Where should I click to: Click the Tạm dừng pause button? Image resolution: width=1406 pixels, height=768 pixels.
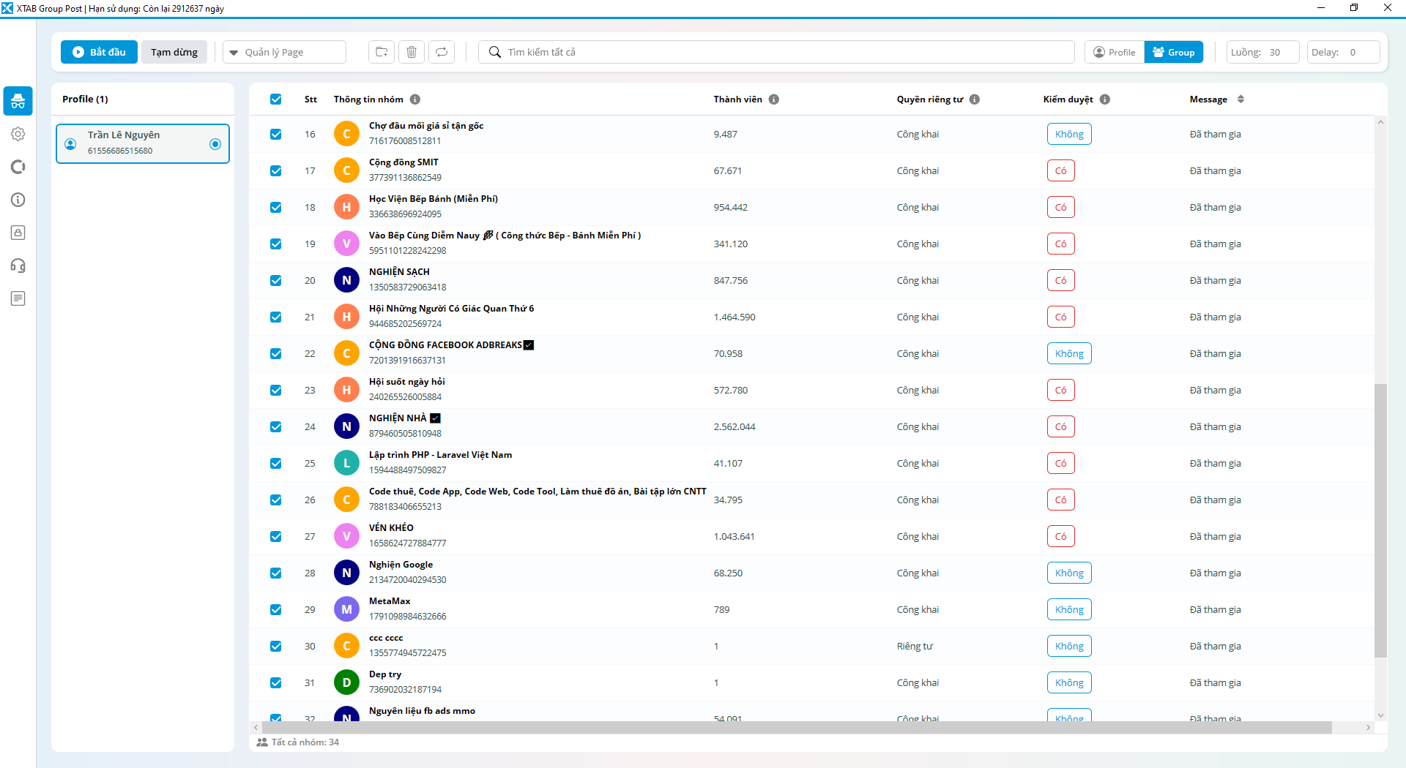point(174,52)
